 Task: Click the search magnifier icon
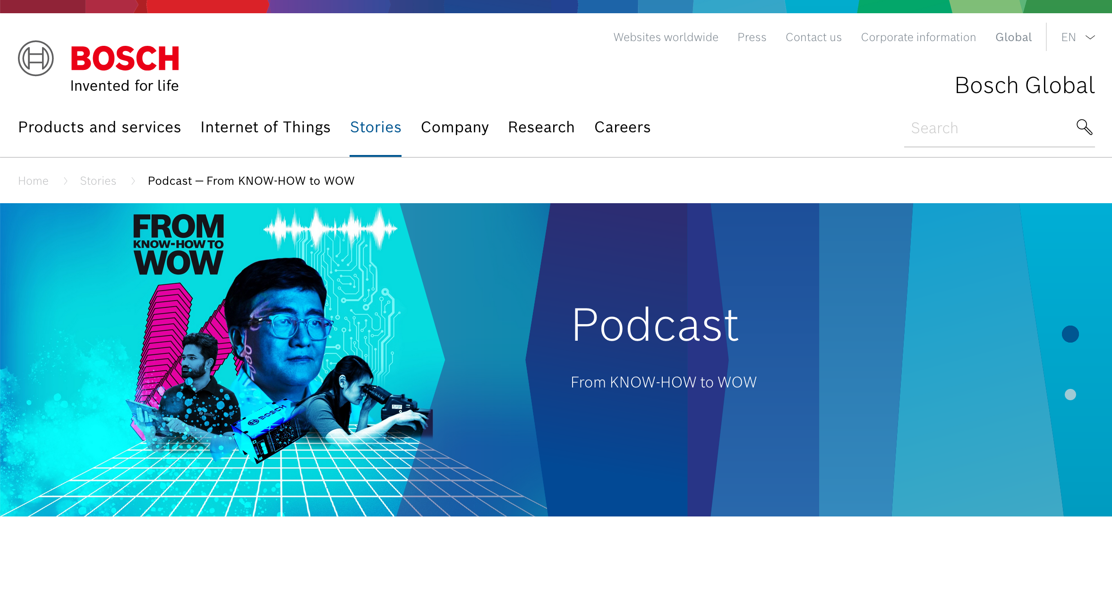coord(1084,127)
